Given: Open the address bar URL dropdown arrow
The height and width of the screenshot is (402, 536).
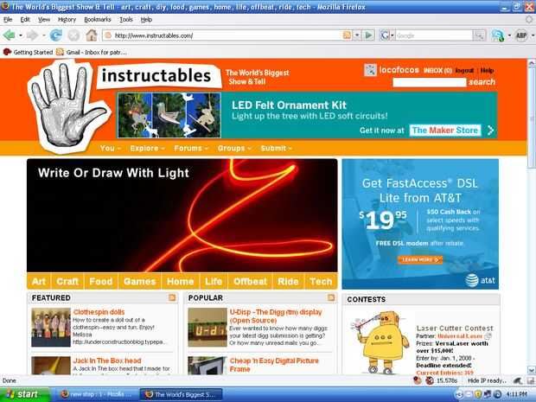Looking at the screenshot, I should 357,35.
